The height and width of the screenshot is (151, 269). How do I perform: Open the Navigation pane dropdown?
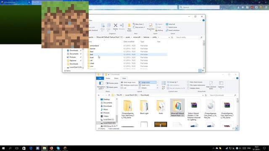pyautogui.click(x=101, y=85)
